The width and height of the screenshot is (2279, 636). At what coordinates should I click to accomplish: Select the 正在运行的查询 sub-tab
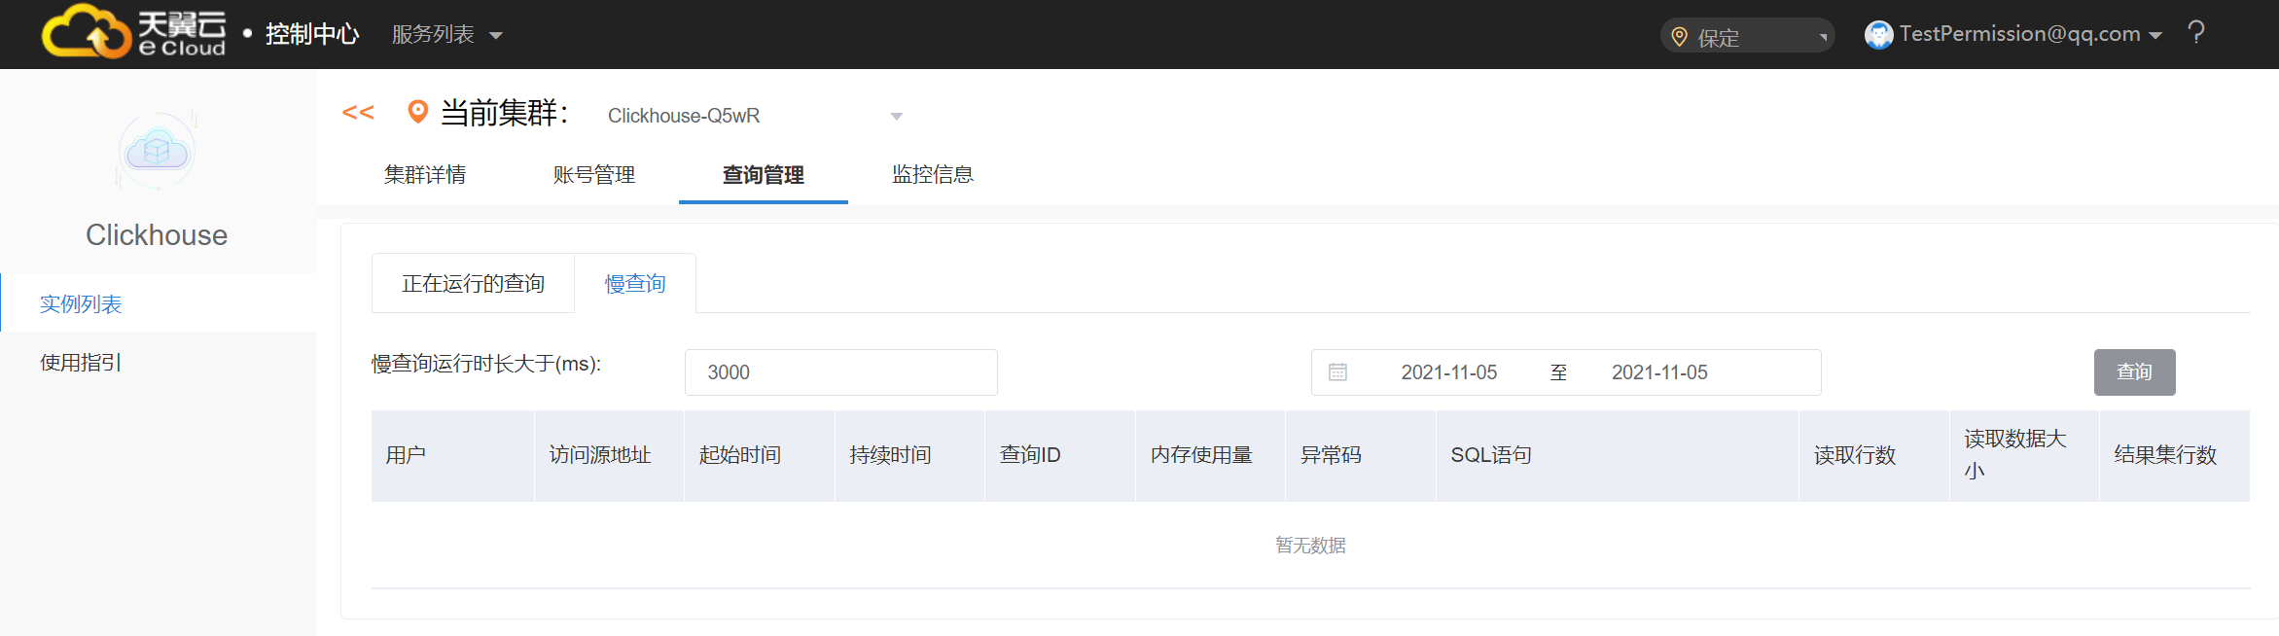tap(473, 284)
